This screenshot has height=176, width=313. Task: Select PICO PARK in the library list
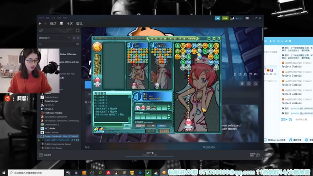coord(50,129)
